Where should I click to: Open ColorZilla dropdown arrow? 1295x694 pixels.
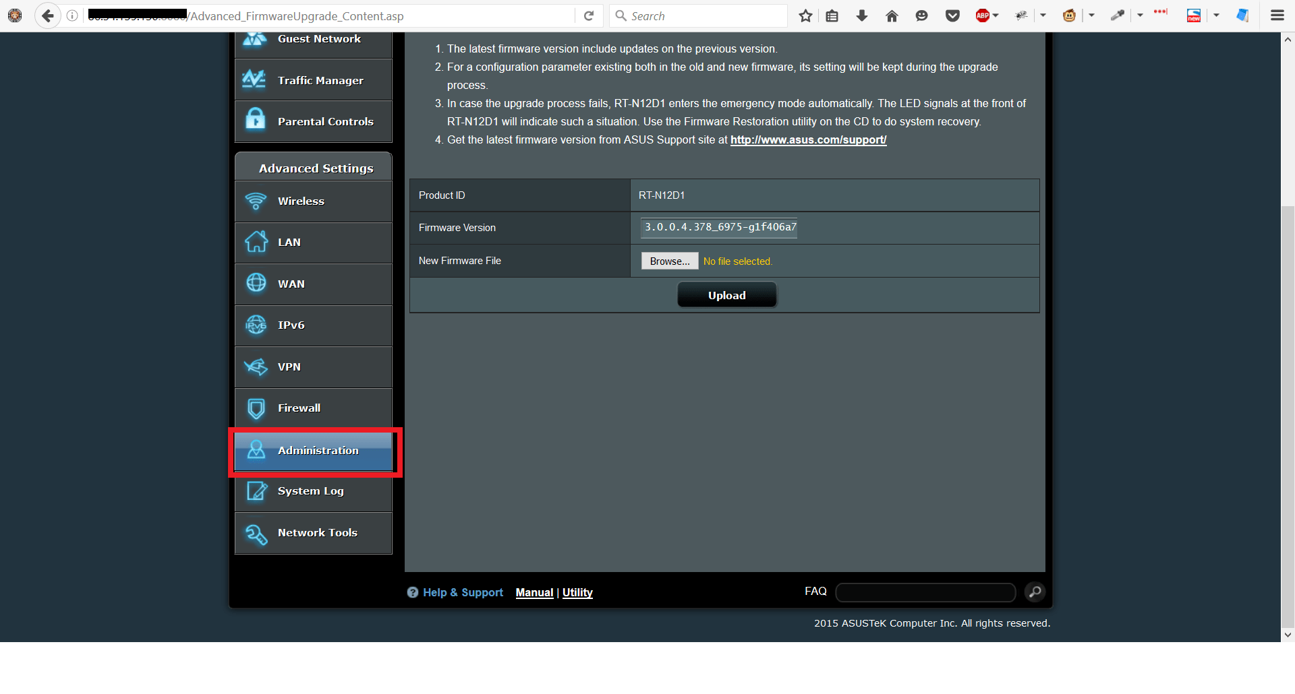1140,15
